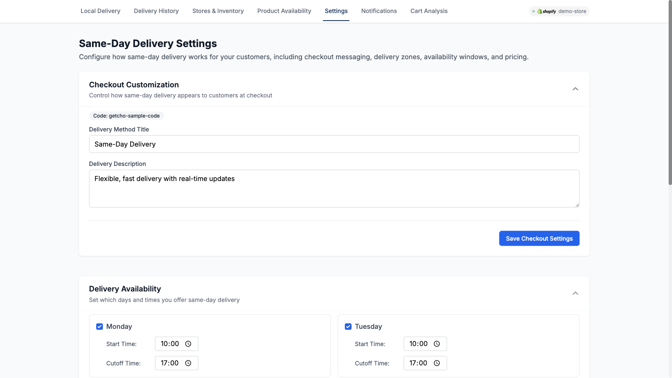This screenshot has height=378, width=672.
Task: Open clock picker for Monday cutoff time
Action: pos(187,363)
